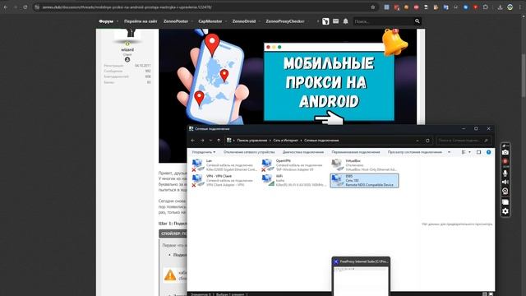
Task: Select the Remote NDIS Compatible Device adapter
Action: pyautogui.click(x=364, y=181)
